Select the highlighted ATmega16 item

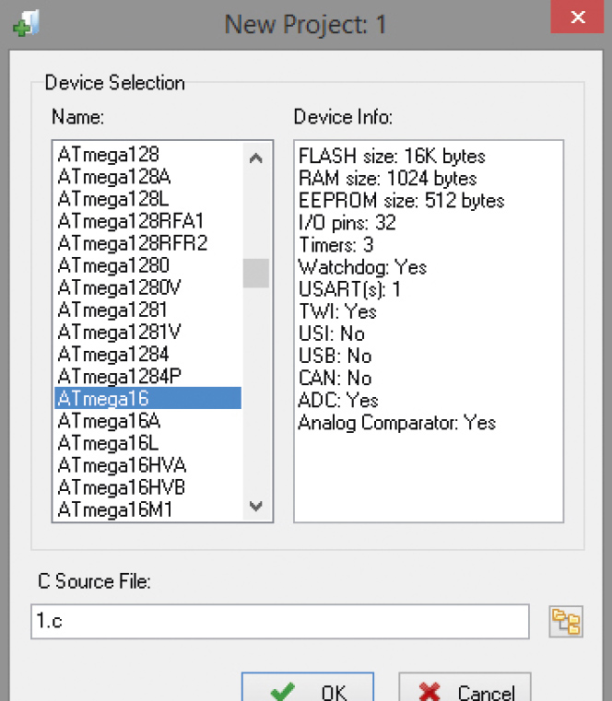[147, 398]
